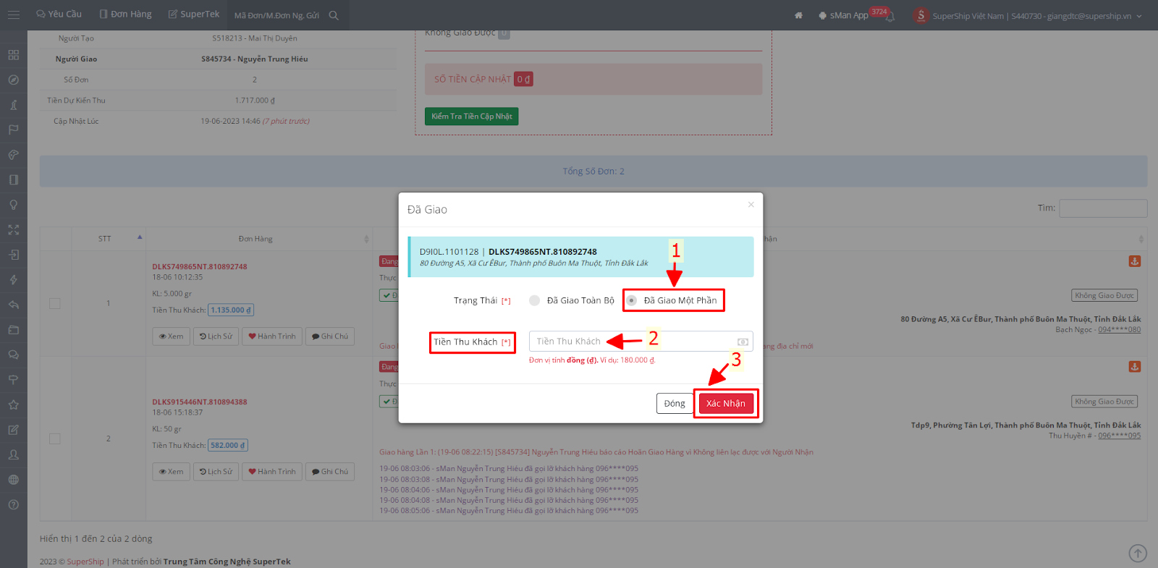This screenshot has width=1158, height=568.
Task: Sort by the Đơn Hàng column arrows
Action: 366,239
